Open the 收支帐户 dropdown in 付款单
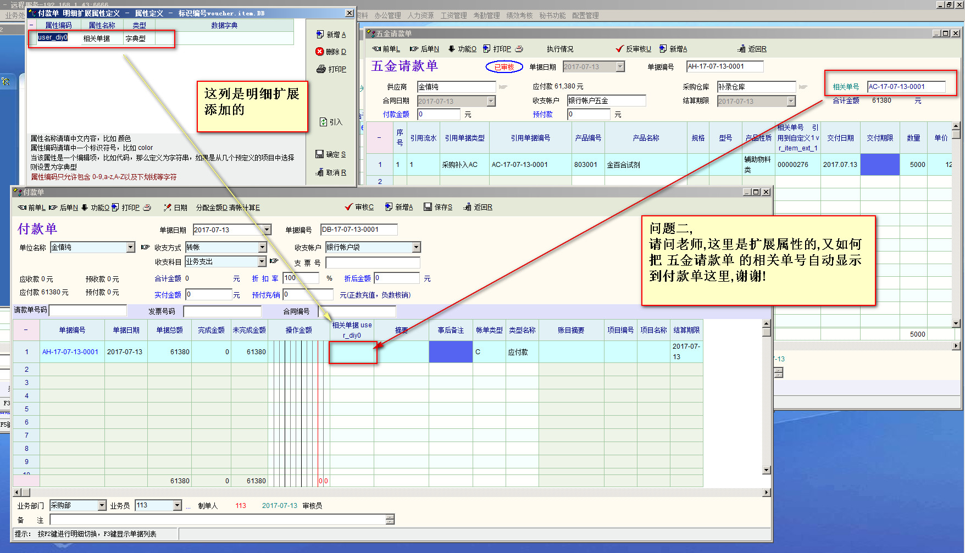This screenshot has width=965, height=553. coord(416,248)
